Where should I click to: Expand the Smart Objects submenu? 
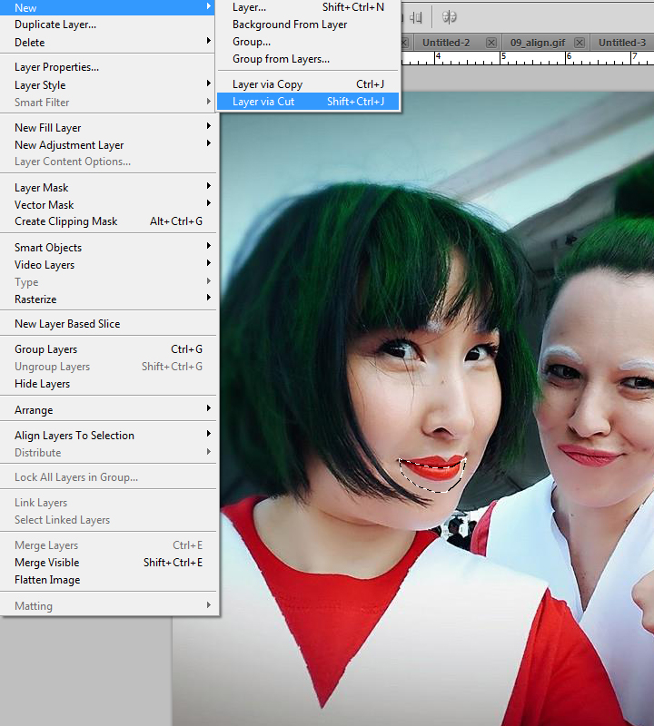tap(107, 248)
